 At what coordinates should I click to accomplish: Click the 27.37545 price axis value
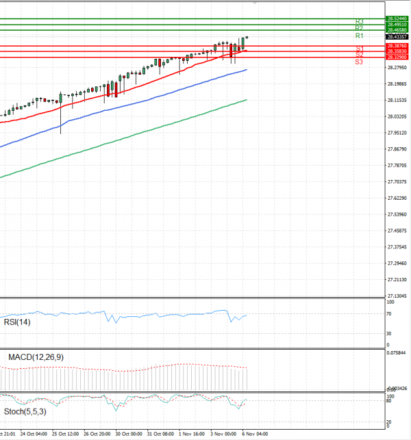[397, 247]
